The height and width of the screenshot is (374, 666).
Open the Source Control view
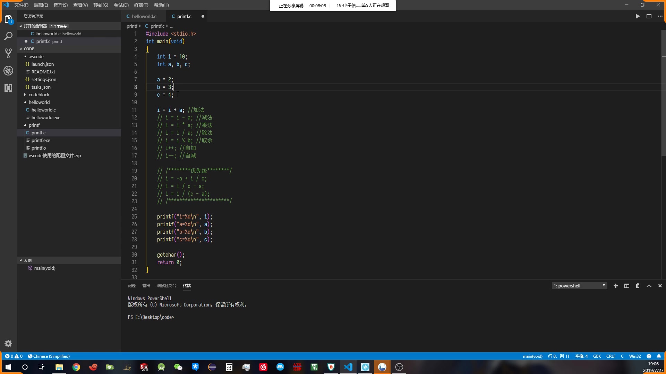(x=8, y=53)
